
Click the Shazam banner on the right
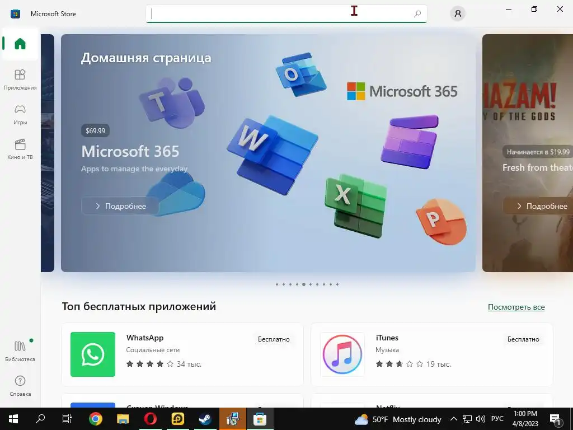click(x=528, y=153)
